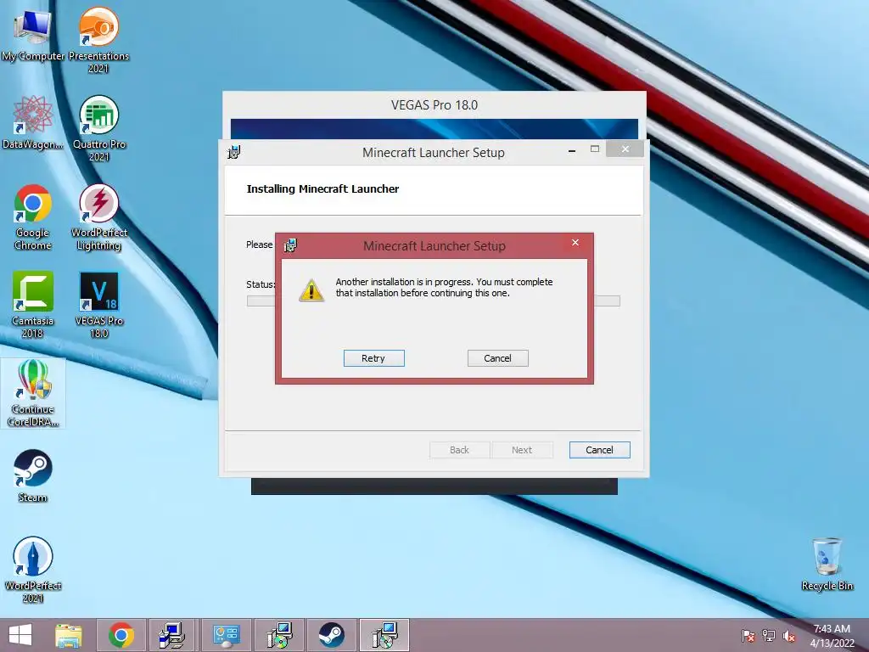Select the Google Chrome desktop shortcut
The height and width of the screenshot is (652, 869).
[33, 217]
